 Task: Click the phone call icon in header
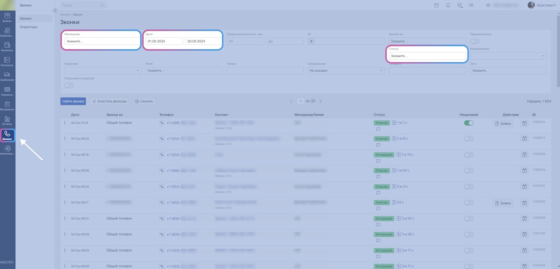point(460,5)
